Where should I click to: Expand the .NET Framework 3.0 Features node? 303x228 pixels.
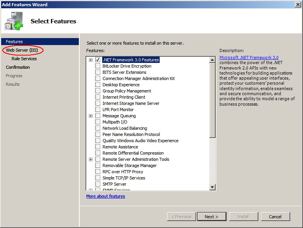pos(91,60)
